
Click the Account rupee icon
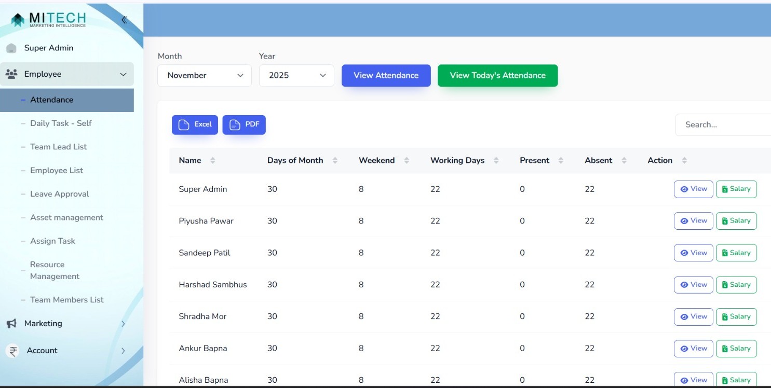(x=12, y=350)
